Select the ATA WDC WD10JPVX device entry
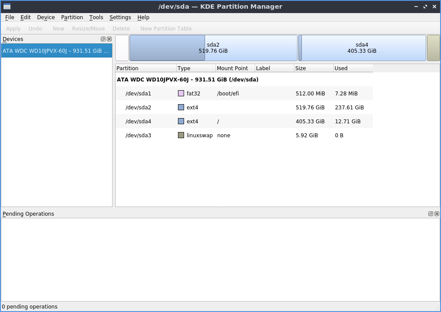441x312 pixels. tap(56, 51)
